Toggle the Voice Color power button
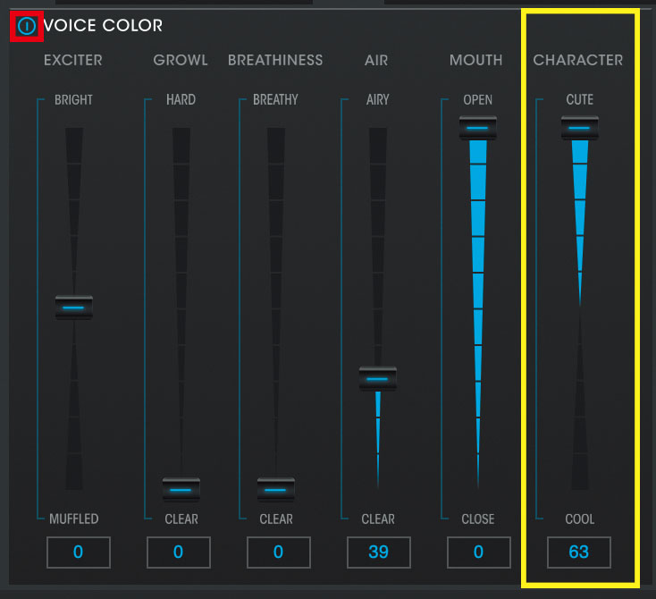The height and width of the screenshot is (599, 656). click(26, 26)
